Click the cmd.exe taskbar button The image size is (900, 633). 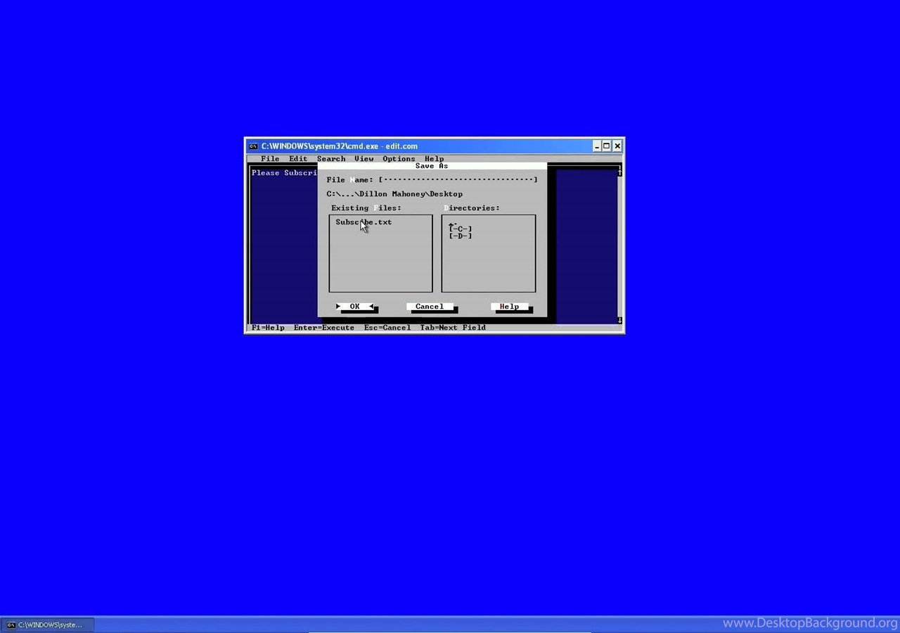[46, 625]
